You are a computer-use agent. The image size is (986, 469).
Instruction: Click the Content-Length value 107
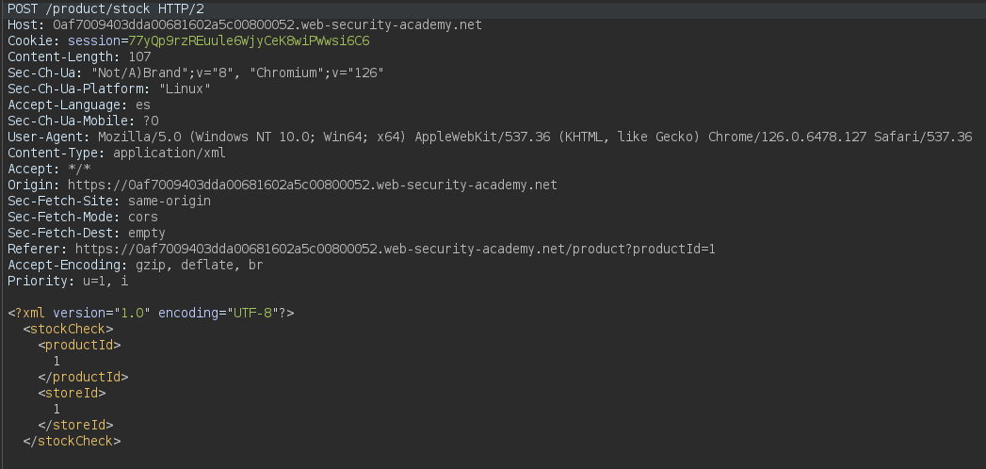click(x=139, y=57)
